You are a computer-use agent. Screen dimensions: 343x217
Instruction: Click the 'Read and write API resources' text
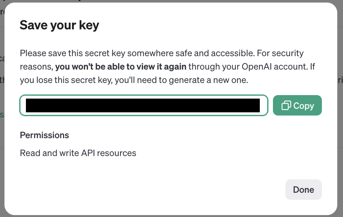tap(78, 153)
